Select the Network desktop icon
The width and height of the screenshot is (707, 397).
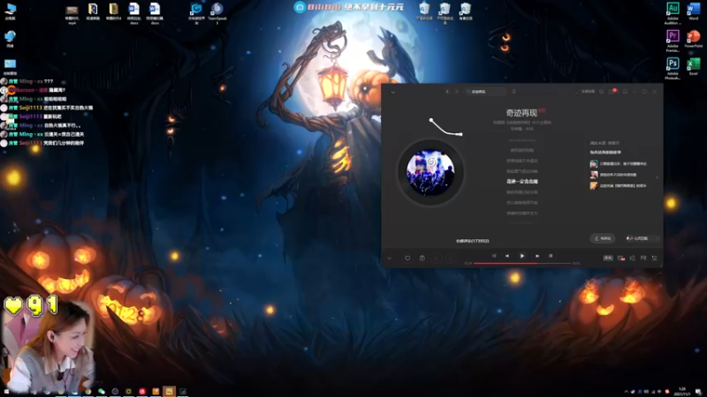click(x=10, y=39)
